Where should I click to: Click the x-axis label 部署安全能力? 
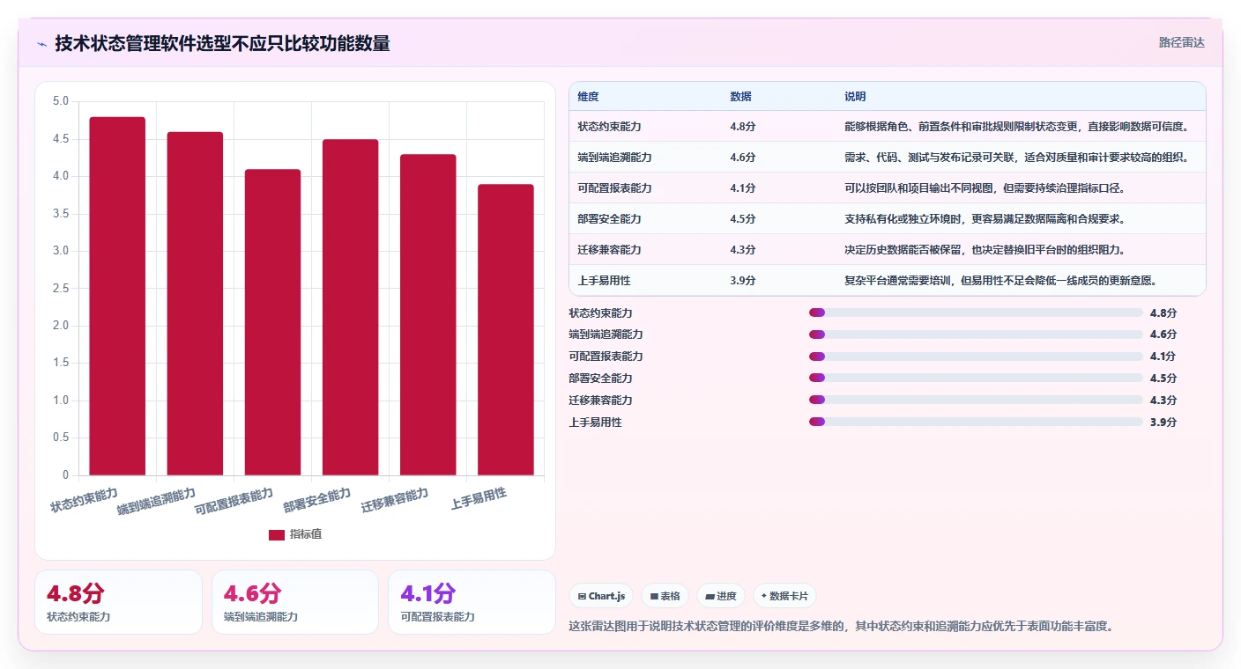317,501
